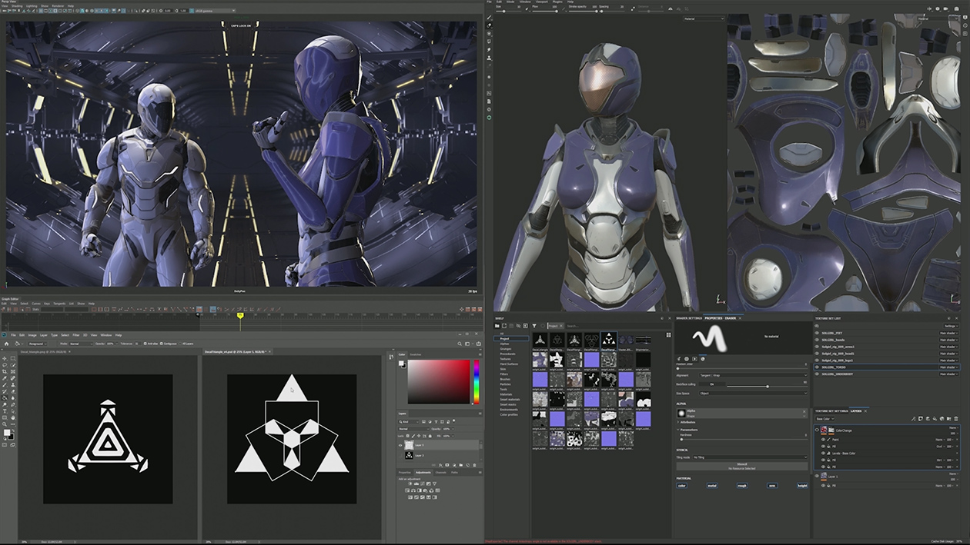Click the rough material channel button
Viewport: 970px width, 545px height.
(x=743, y=486)
